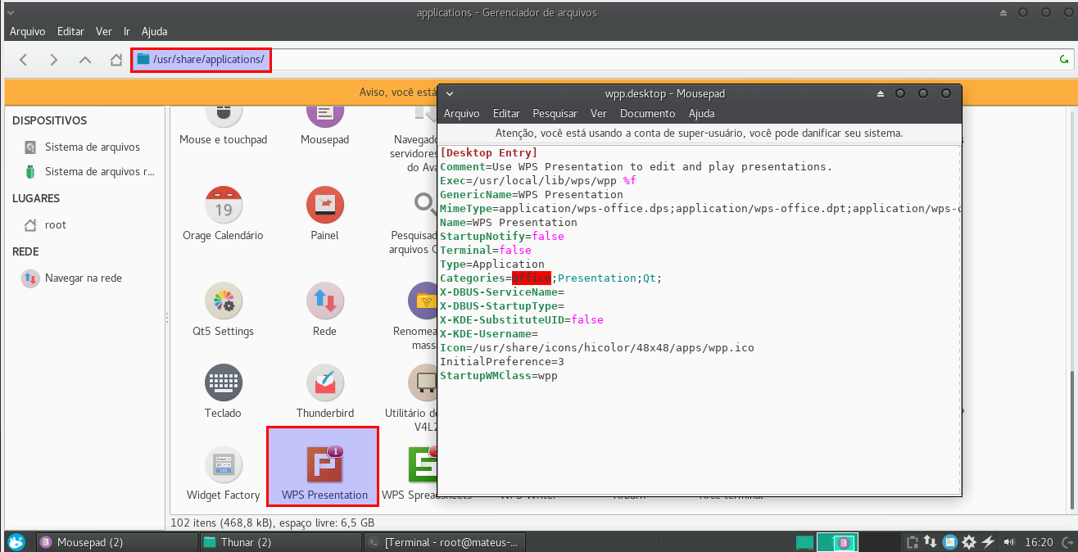Screen dimensions: 1078x552
Task: Open Mousepad's Editar menu
Action: (506, 113)
